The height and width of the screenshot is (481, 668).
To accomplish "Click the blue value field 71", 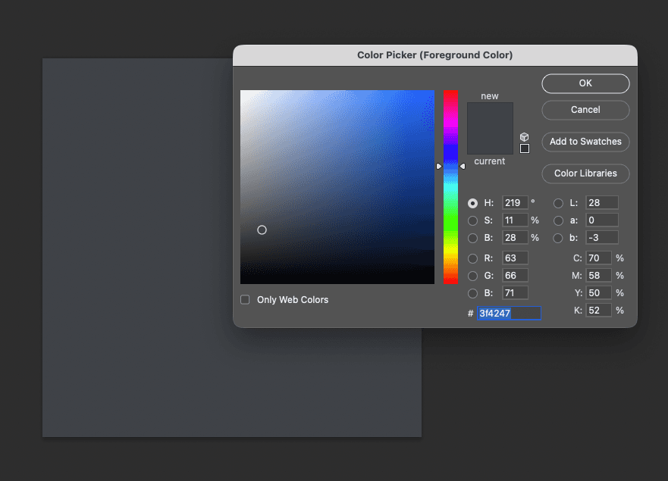I will [x=515, y=293].
